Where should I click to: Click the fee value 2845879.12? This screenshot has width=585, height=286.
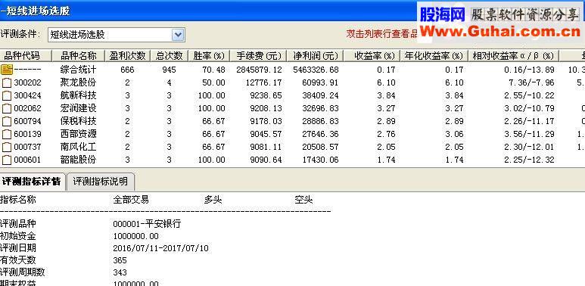pyautogui.click(x=260, y=70)
